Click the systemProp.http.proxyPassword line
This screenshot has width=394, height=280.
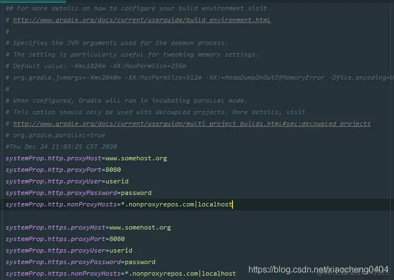pos(79,193)
